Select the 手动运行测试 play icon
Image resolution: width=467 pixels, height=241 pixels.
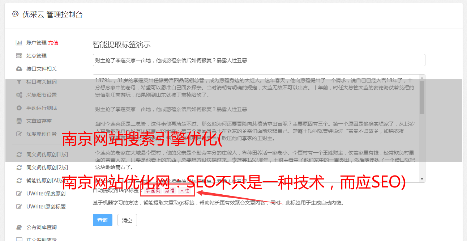pos(19,108)
